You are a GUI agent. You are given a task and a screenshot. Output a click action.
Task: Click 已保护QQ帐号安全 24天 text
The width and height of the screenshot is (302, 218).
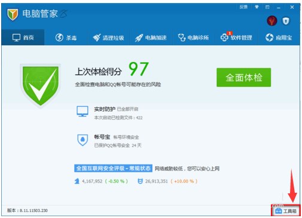click(118, 145)
